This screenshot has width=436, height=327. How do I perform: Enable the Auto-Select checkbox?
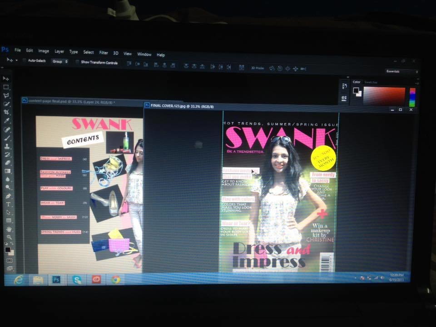pyautogui.click(x=25, y=60)
